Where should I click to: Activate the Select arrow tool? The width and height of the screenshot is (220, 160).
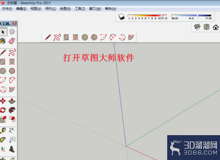coord(3,32)
